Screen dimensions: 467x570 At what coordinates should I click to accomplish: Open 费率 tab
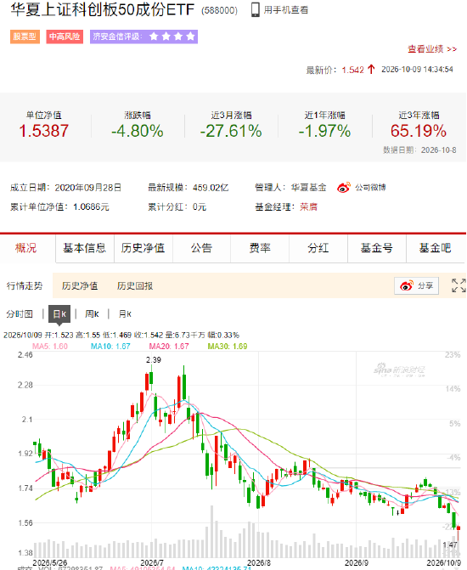pyautogui.click(x=260, y=248)
